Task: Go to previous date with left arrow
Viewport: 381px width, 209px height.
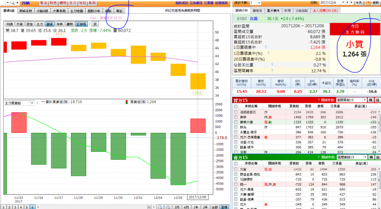Action: pos(348,3)
